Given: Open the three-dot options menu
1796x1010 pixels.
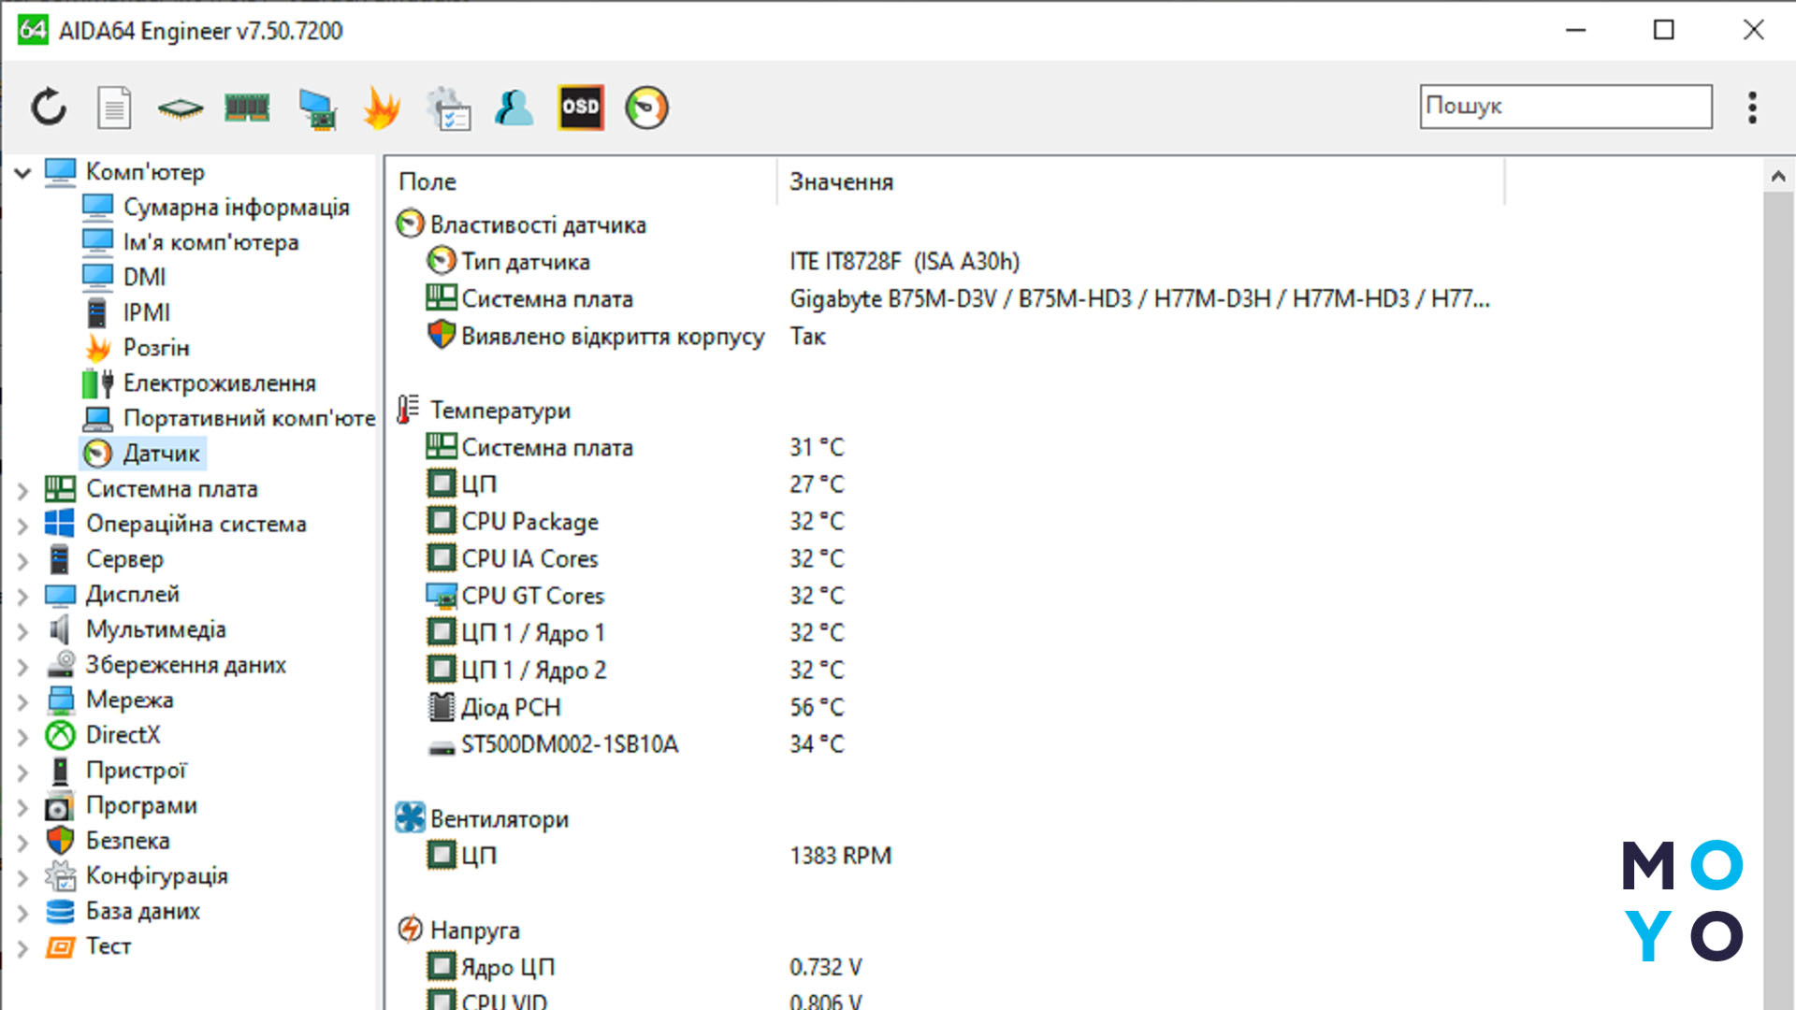Looking at the screenshot, I should click(x=1753, y=108).
